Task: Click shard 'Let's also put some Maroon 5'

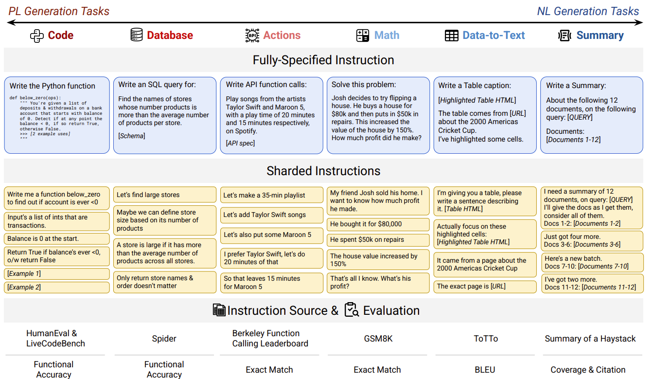Action: (271, 235)
